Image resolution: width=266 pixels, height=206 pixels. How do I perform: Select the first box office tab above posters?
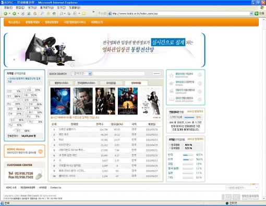tap(62, 83)
